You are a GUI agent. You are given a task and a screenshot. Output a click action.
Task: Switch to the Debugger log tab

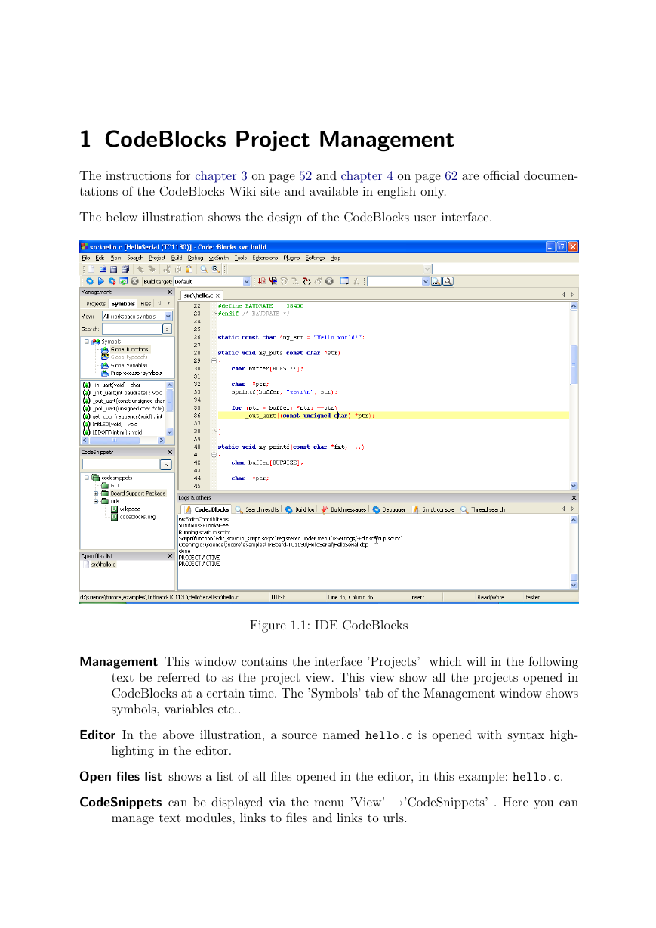pyautogui.click(x=390, y=509)
